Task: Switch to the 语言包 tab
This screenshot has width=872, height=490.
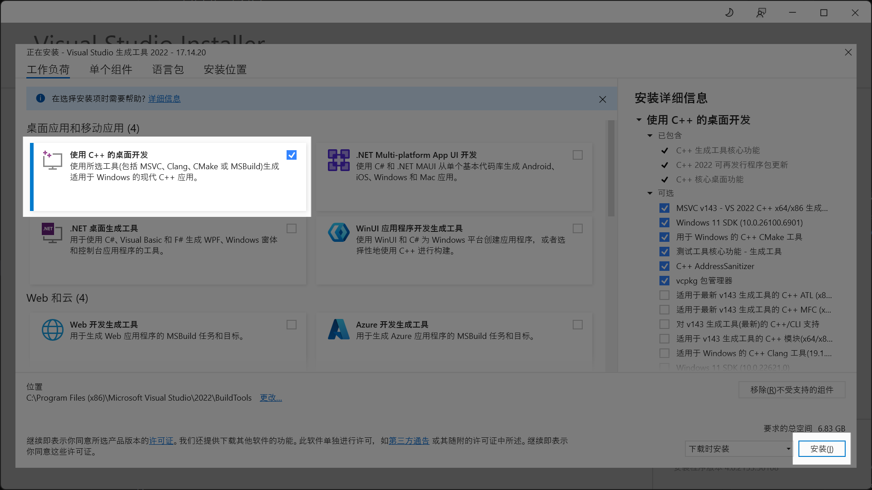Action: 168,70
